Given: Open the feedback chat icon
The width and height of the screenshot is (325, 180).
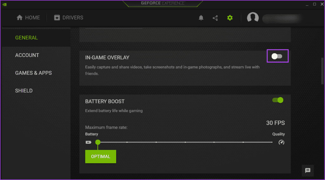Looking at the screenshot, I should click(308, 170).
